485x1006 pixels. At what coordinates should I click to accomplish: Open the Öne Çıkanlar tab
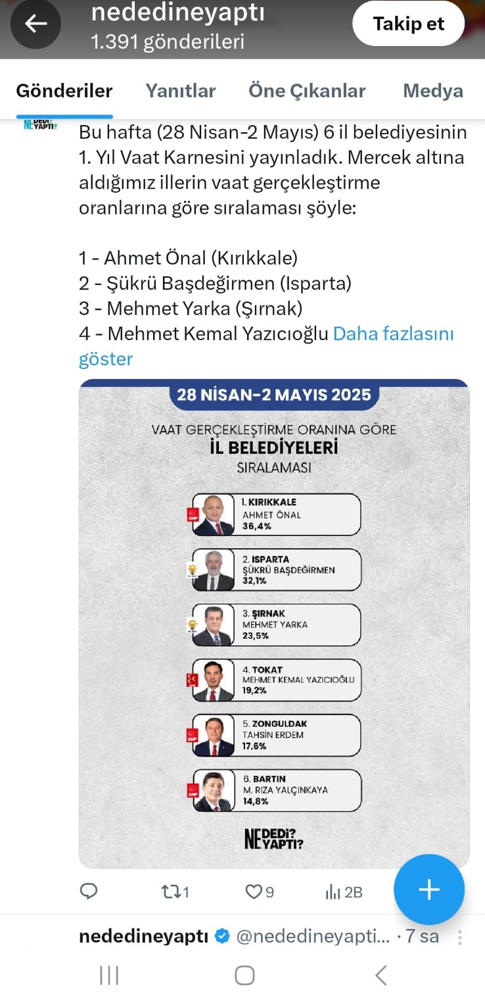pyautogui.click(x=306, y=91)
